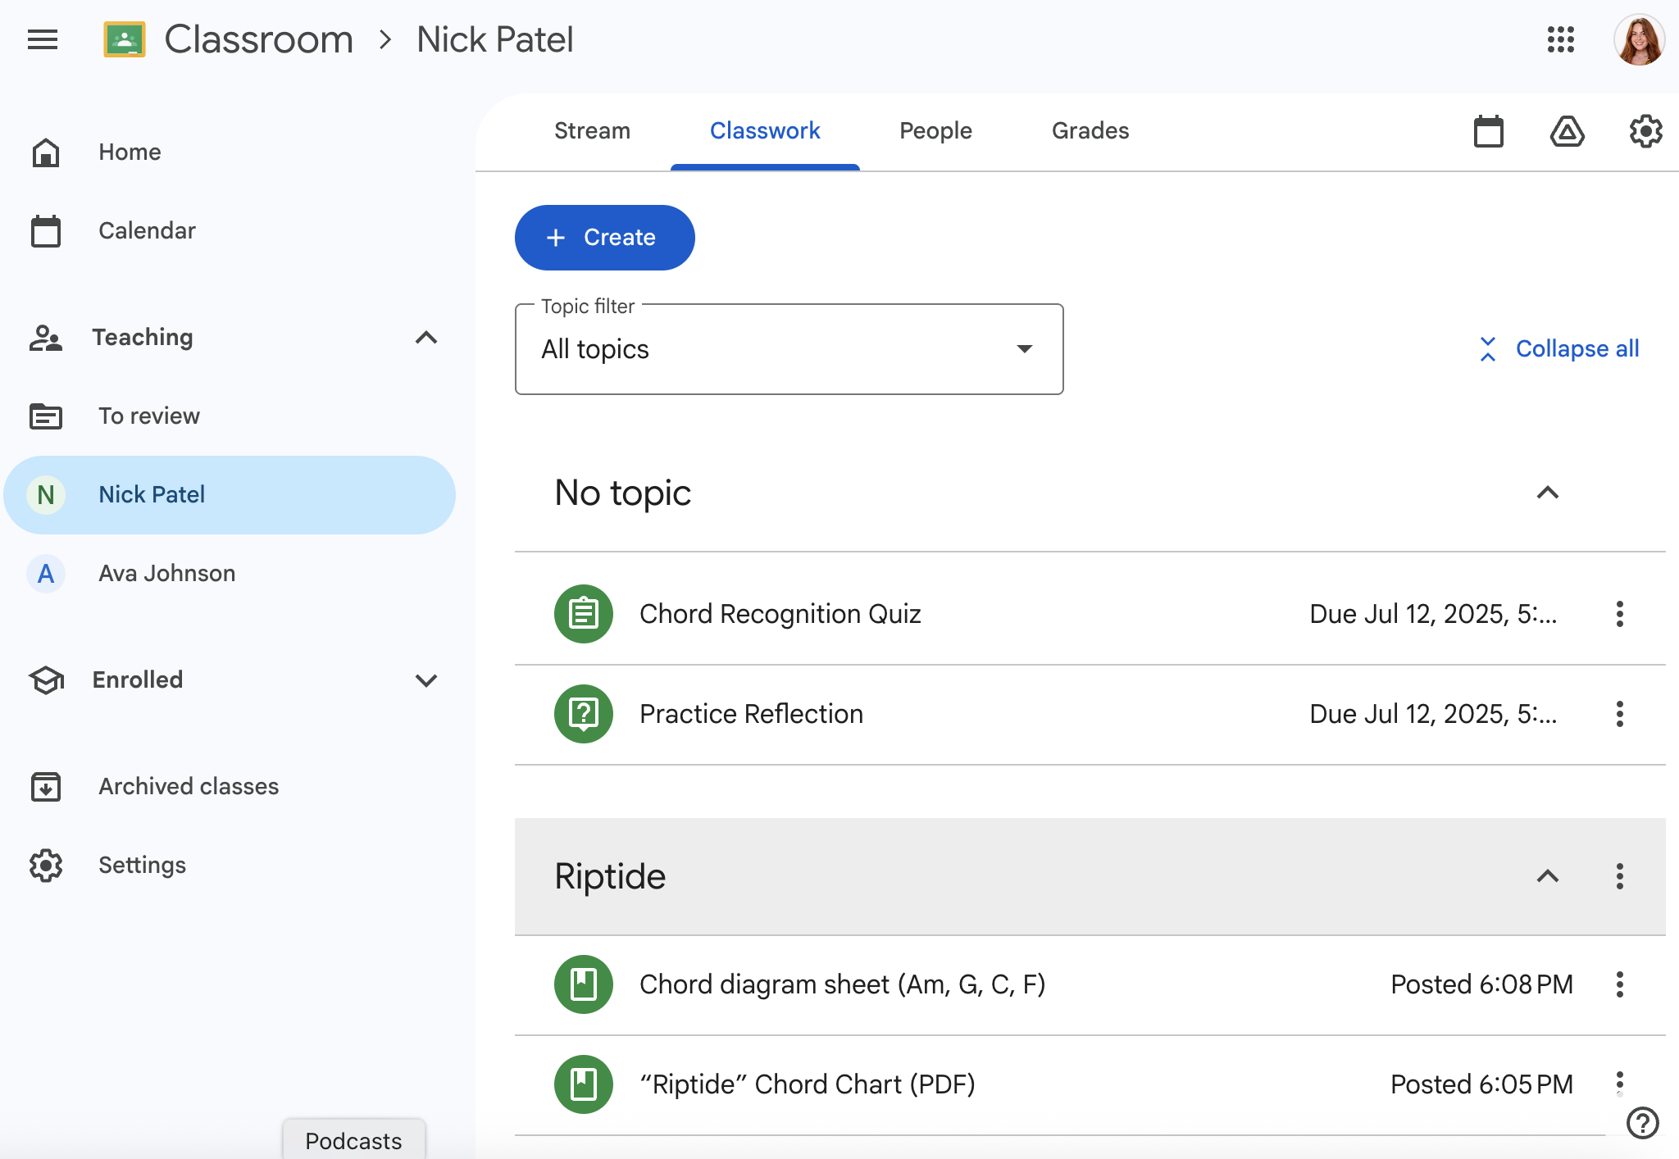
Task: Open the class calendar icon in toolbar
Action: point(1488,131)
